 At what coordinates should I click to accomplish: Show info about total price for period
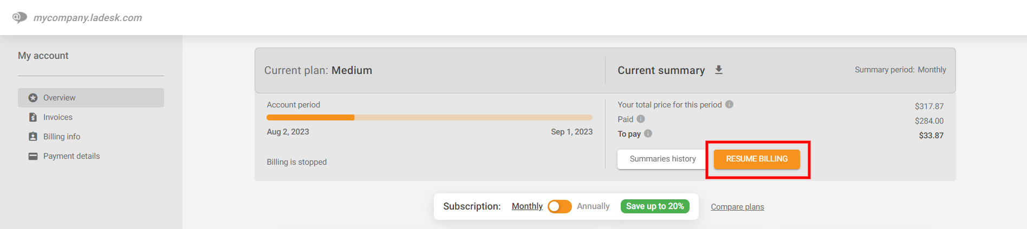click(x=730, y=104)
